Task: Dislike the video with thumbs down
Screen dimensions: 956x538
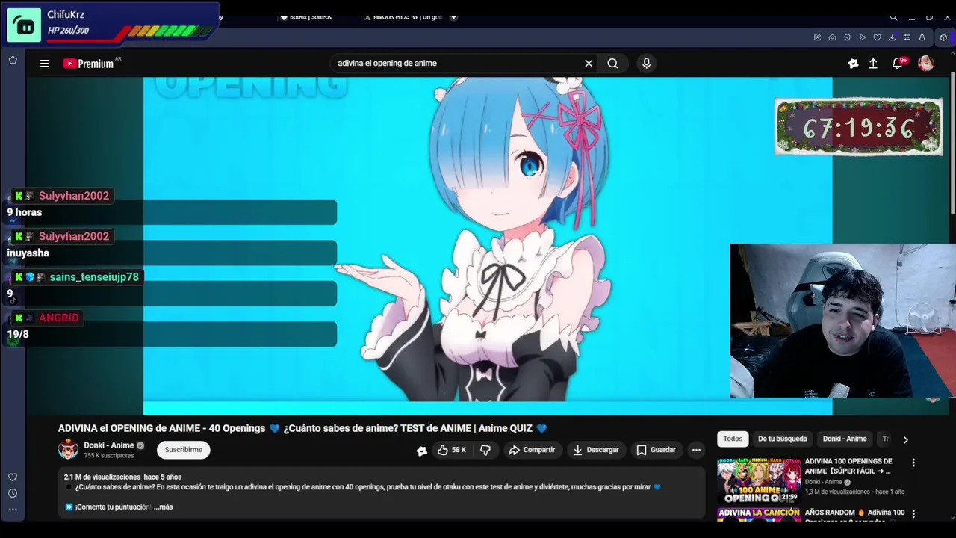Action: (x=485, y=450)
